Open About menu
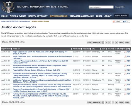The height and width of the screenshot is (109, 132). tap(108, 16)
